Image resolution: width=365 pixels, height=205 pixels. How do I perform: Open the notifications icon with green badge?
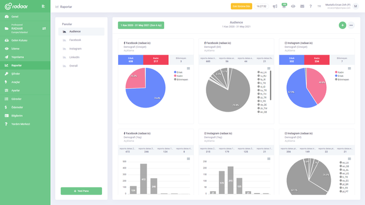[x=284, y=6]
